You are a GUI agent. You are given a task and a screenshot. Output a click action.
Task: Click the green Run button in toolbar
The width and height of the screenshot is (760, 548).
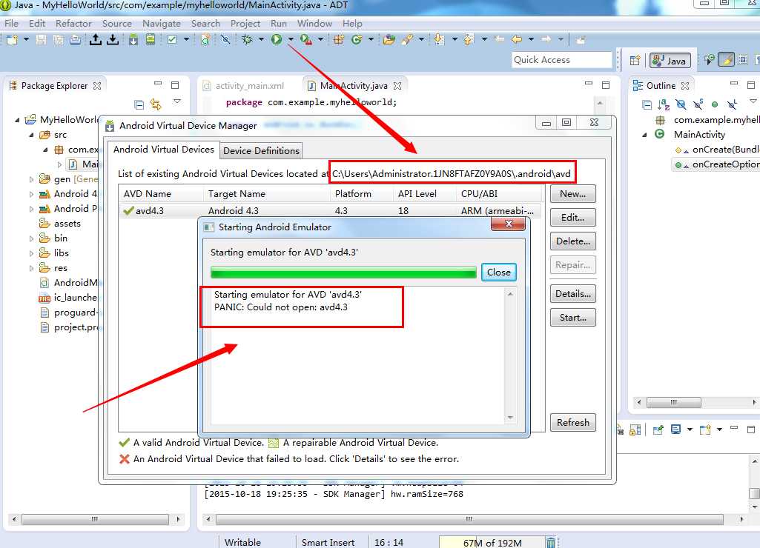[x=277, y=39]
